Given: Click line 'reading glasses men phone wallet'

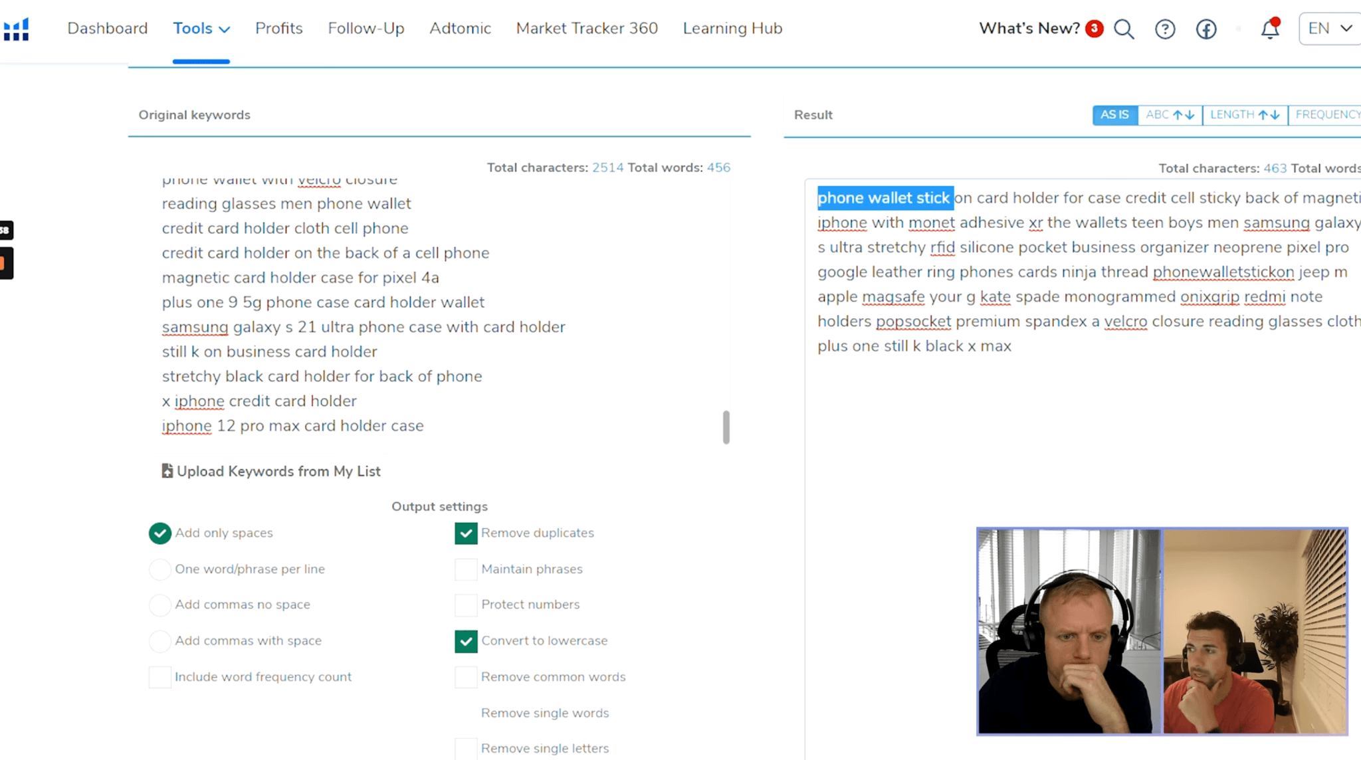Looking at the screenshot, I should click(x=286, y=203).
